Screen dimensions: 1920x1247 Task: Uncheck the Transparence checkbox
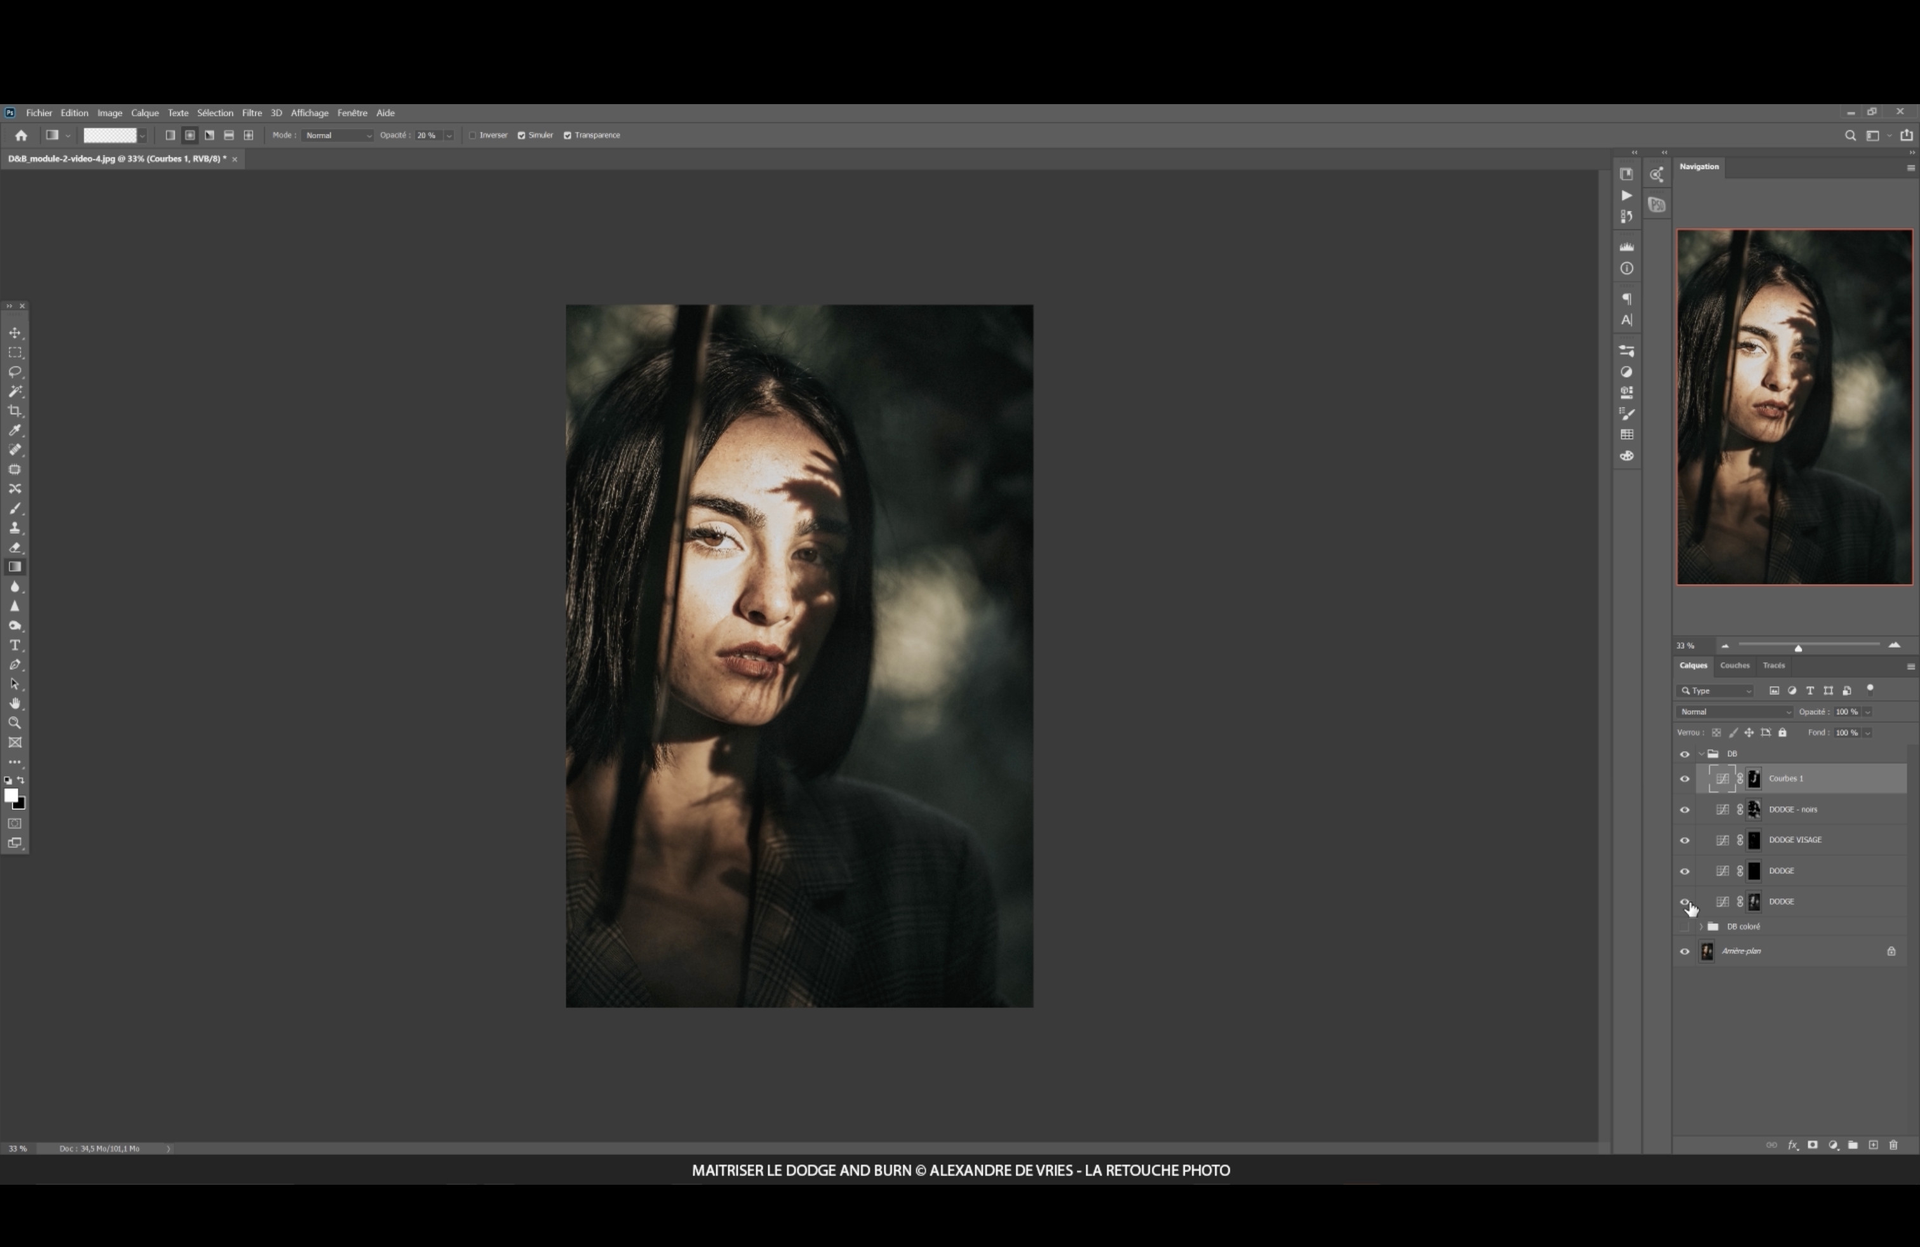(567, 135)
